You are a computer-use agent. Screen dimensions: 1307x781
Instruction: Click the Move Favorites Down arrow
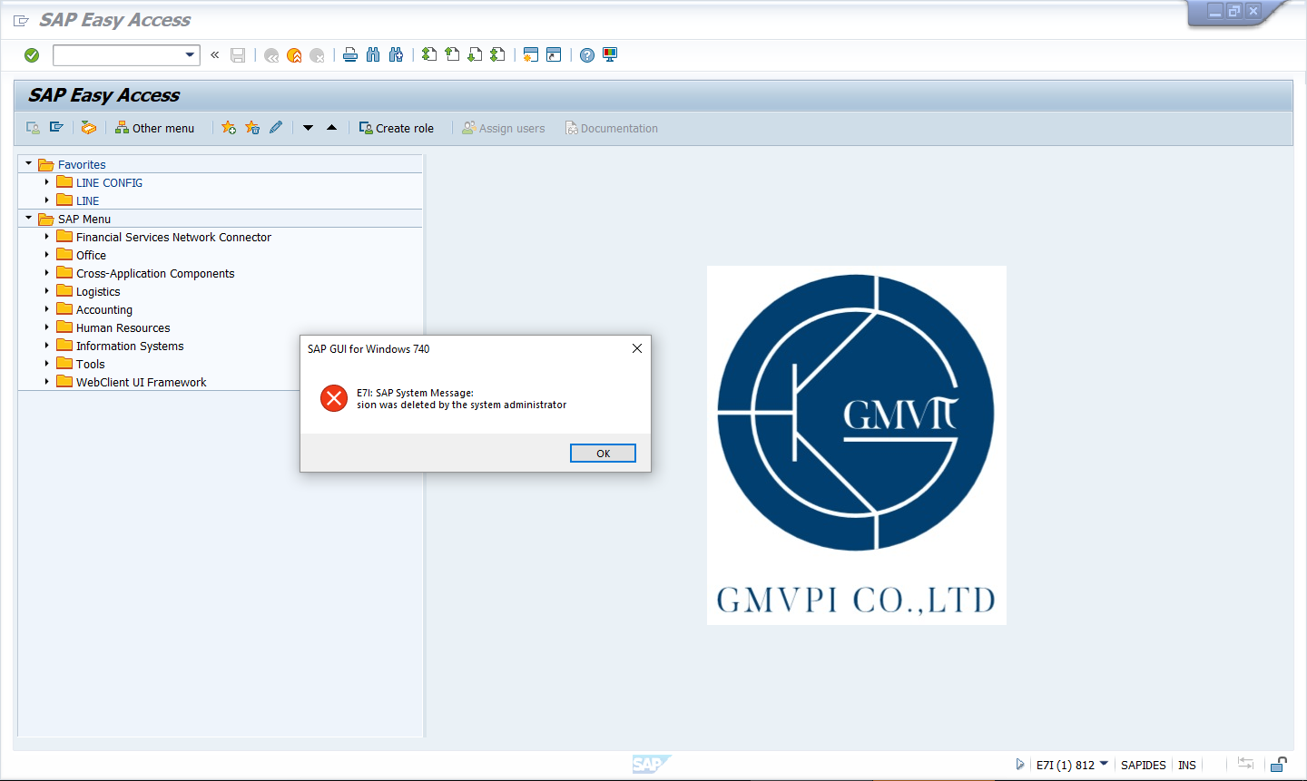(309, 128)
